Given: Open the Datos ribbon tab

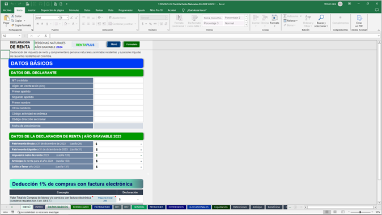Looking at the screenshot, I should (x=87, y=10).
